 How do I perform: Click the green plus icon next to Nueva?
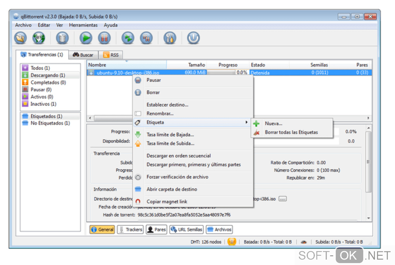pyautogui.click(x=256, y=124)
